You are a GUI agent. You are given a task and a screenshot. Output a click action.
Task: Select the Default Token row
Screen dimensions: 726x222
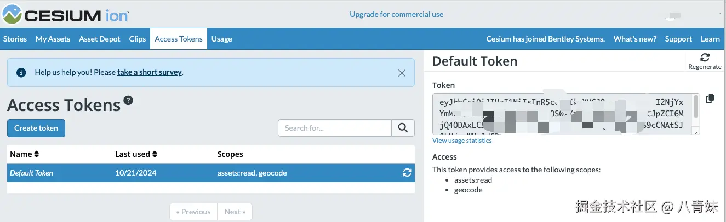coord(164,173)
